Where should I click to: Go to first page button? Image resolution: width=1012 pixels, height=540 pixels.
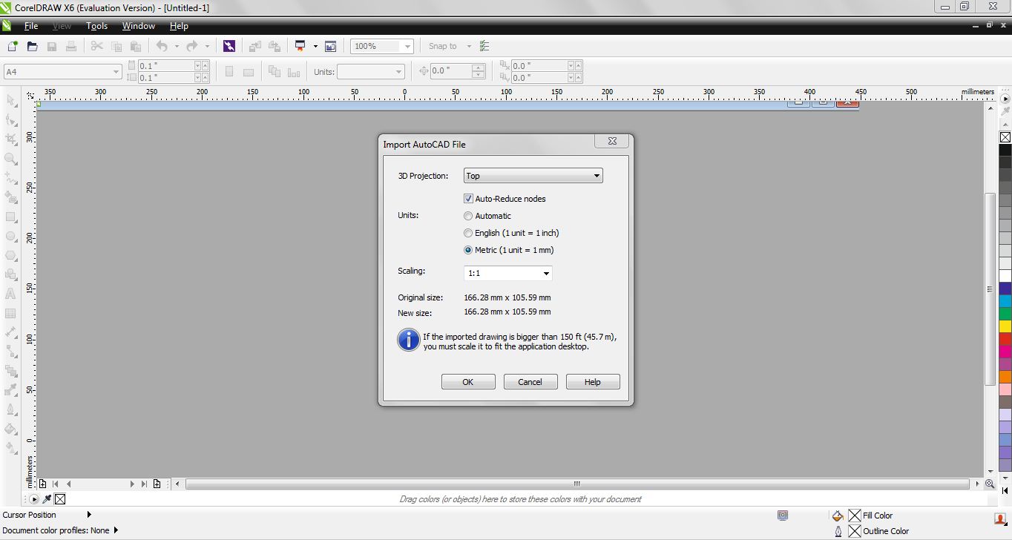(x=55, y=484)
